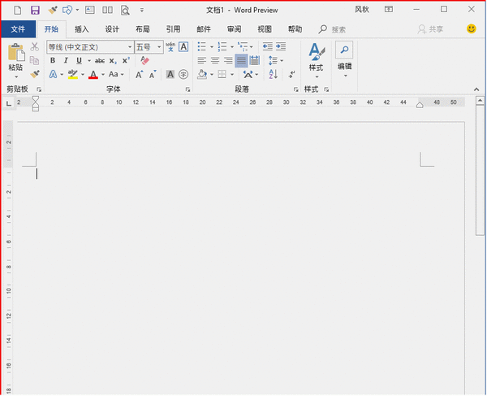The height and width of the screenshot is (396, 487).
Task: Click the Cut scissors icon
Action: pyautogui.click(x=35, y=47)
